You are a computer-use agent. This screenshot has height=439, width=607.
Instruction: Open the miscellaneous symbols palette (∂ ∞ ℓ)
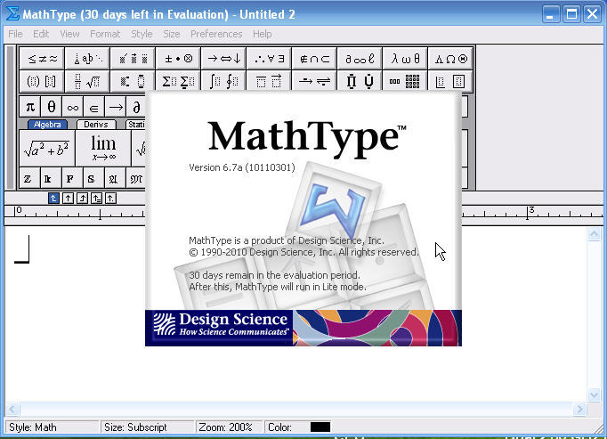360,59
